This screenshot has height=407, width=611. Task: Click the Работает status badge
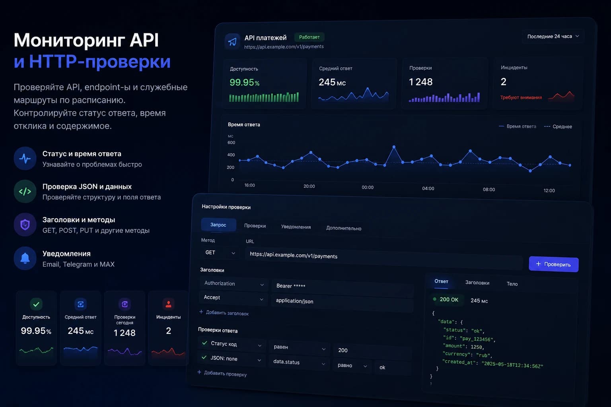[309, 37]
